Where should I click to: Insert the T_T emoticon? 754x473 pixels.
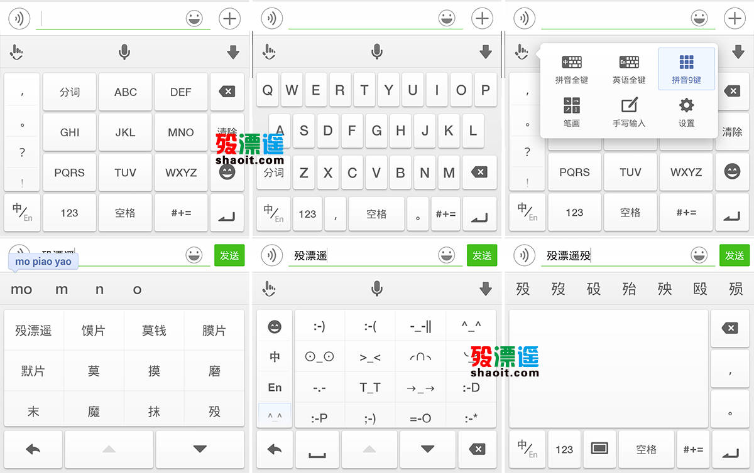[370, 388]
